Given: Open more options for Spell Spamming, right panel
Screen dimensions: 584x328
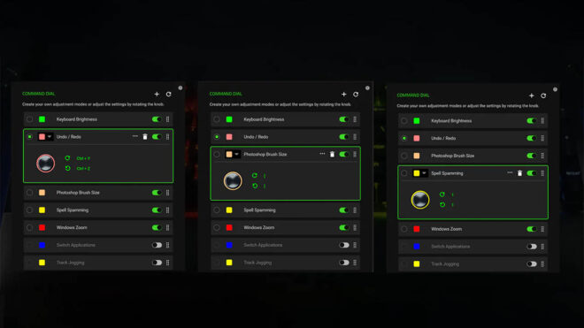Looking at the screenshot, I should [x=510, y=172].
